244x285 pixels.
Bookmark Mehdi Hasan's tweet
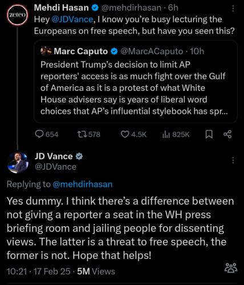click(209, 135)
